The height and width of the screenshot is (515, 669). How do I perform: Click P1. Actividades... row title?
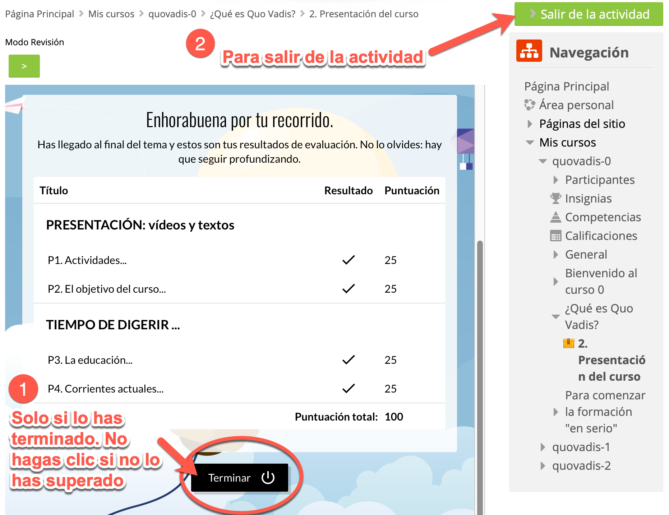(87, 260)
